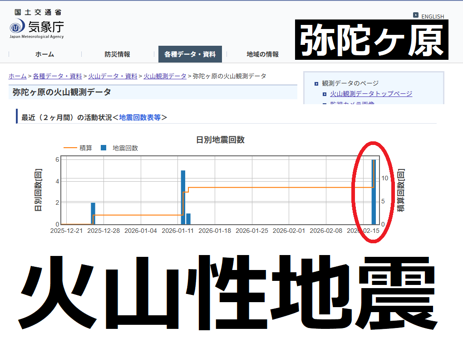Viewport: 463px width, 347px height.
Task: Open the 防災情報 navigation tab
Action: pyautogui.click(x=117, y=54)
